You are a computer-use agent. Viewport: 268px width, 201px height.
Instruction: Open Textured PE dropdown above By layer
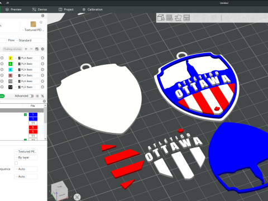click(x=26, y=151)
